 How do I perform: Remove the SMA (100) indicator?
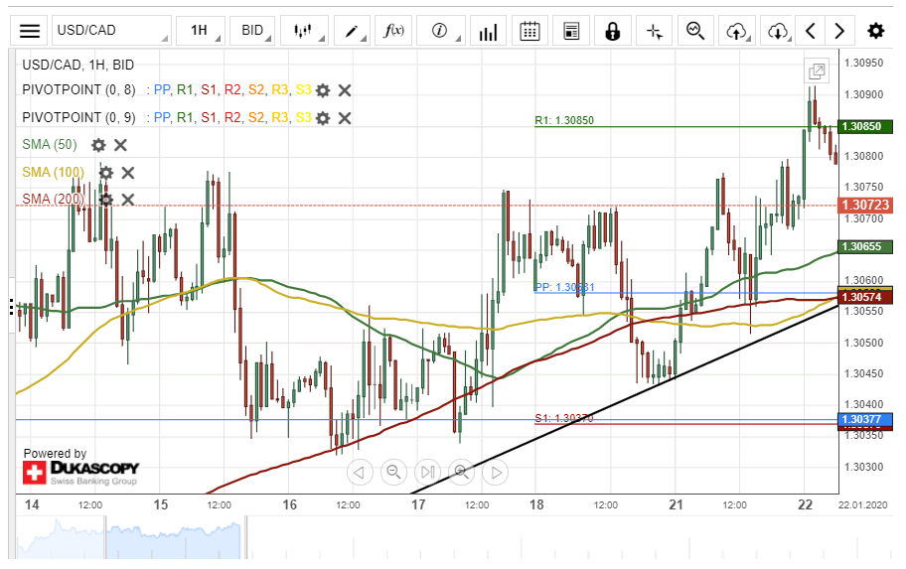(128, 173)
